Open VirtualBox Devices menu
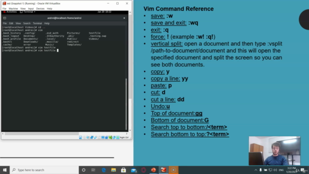 [40, 9]
